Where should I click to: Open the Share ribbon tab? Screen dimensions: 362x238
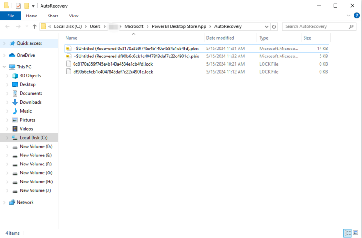pyautogui.click(x=53, y=16)
